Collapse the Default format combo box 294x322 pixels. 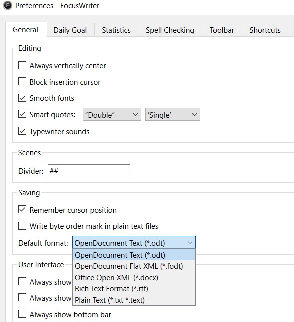[x=134, y=243]
